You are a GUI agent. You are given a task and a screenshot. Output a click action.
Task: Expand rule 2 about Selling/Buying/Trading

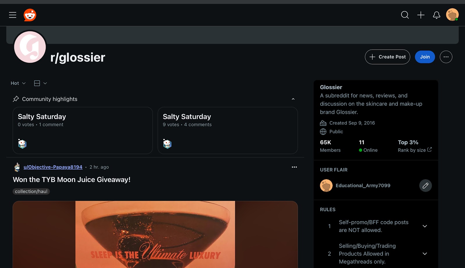tap(425, 254)
